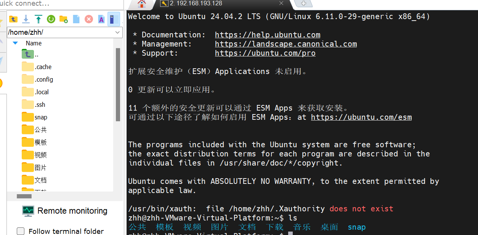Click the Remote monitoring button
Image resolution: width=478 pixels, height=235 pixels.
[x=65, y=211]
